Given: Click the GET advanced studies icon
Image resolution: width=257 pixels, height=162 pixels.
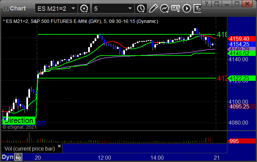Looking at the screenshot, I should click(176, 8).
